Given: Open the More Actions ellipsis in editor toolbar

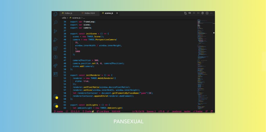Looking at the screenshot, I should tap(211, 13).
